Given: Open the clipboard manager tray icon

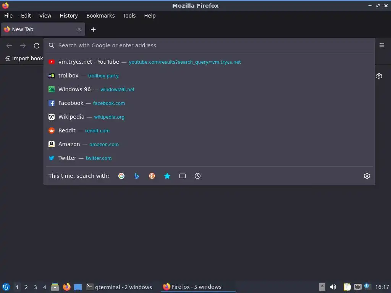Looking at the screenshot, I should point(347,287).
